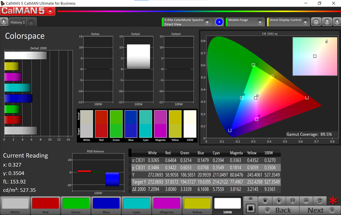Open settings with the gear icon
Viewport: 341px width, 215px height.
coord(316,22)
